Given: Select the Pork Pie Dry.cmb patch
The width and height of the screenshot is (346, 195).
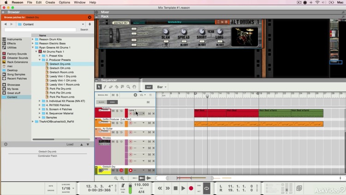Looking at the screenshot, I should pos(60,89).
